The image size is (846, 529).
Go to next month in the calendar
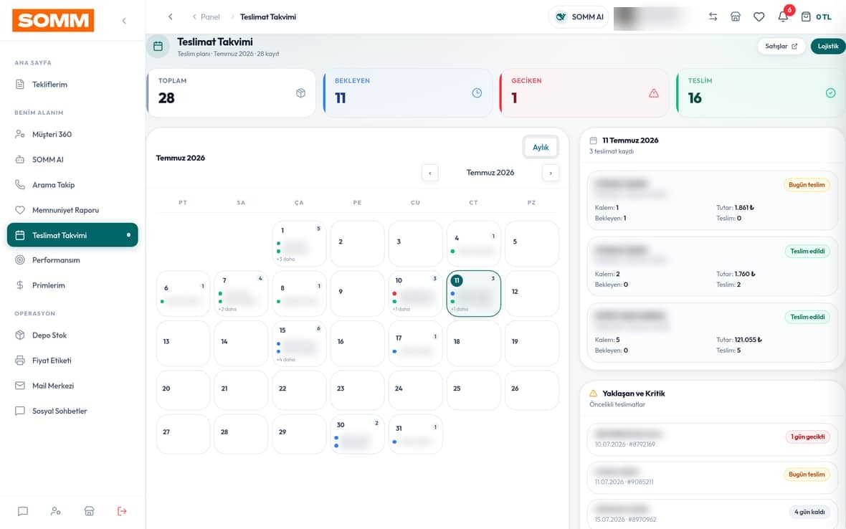click(551, 173)
